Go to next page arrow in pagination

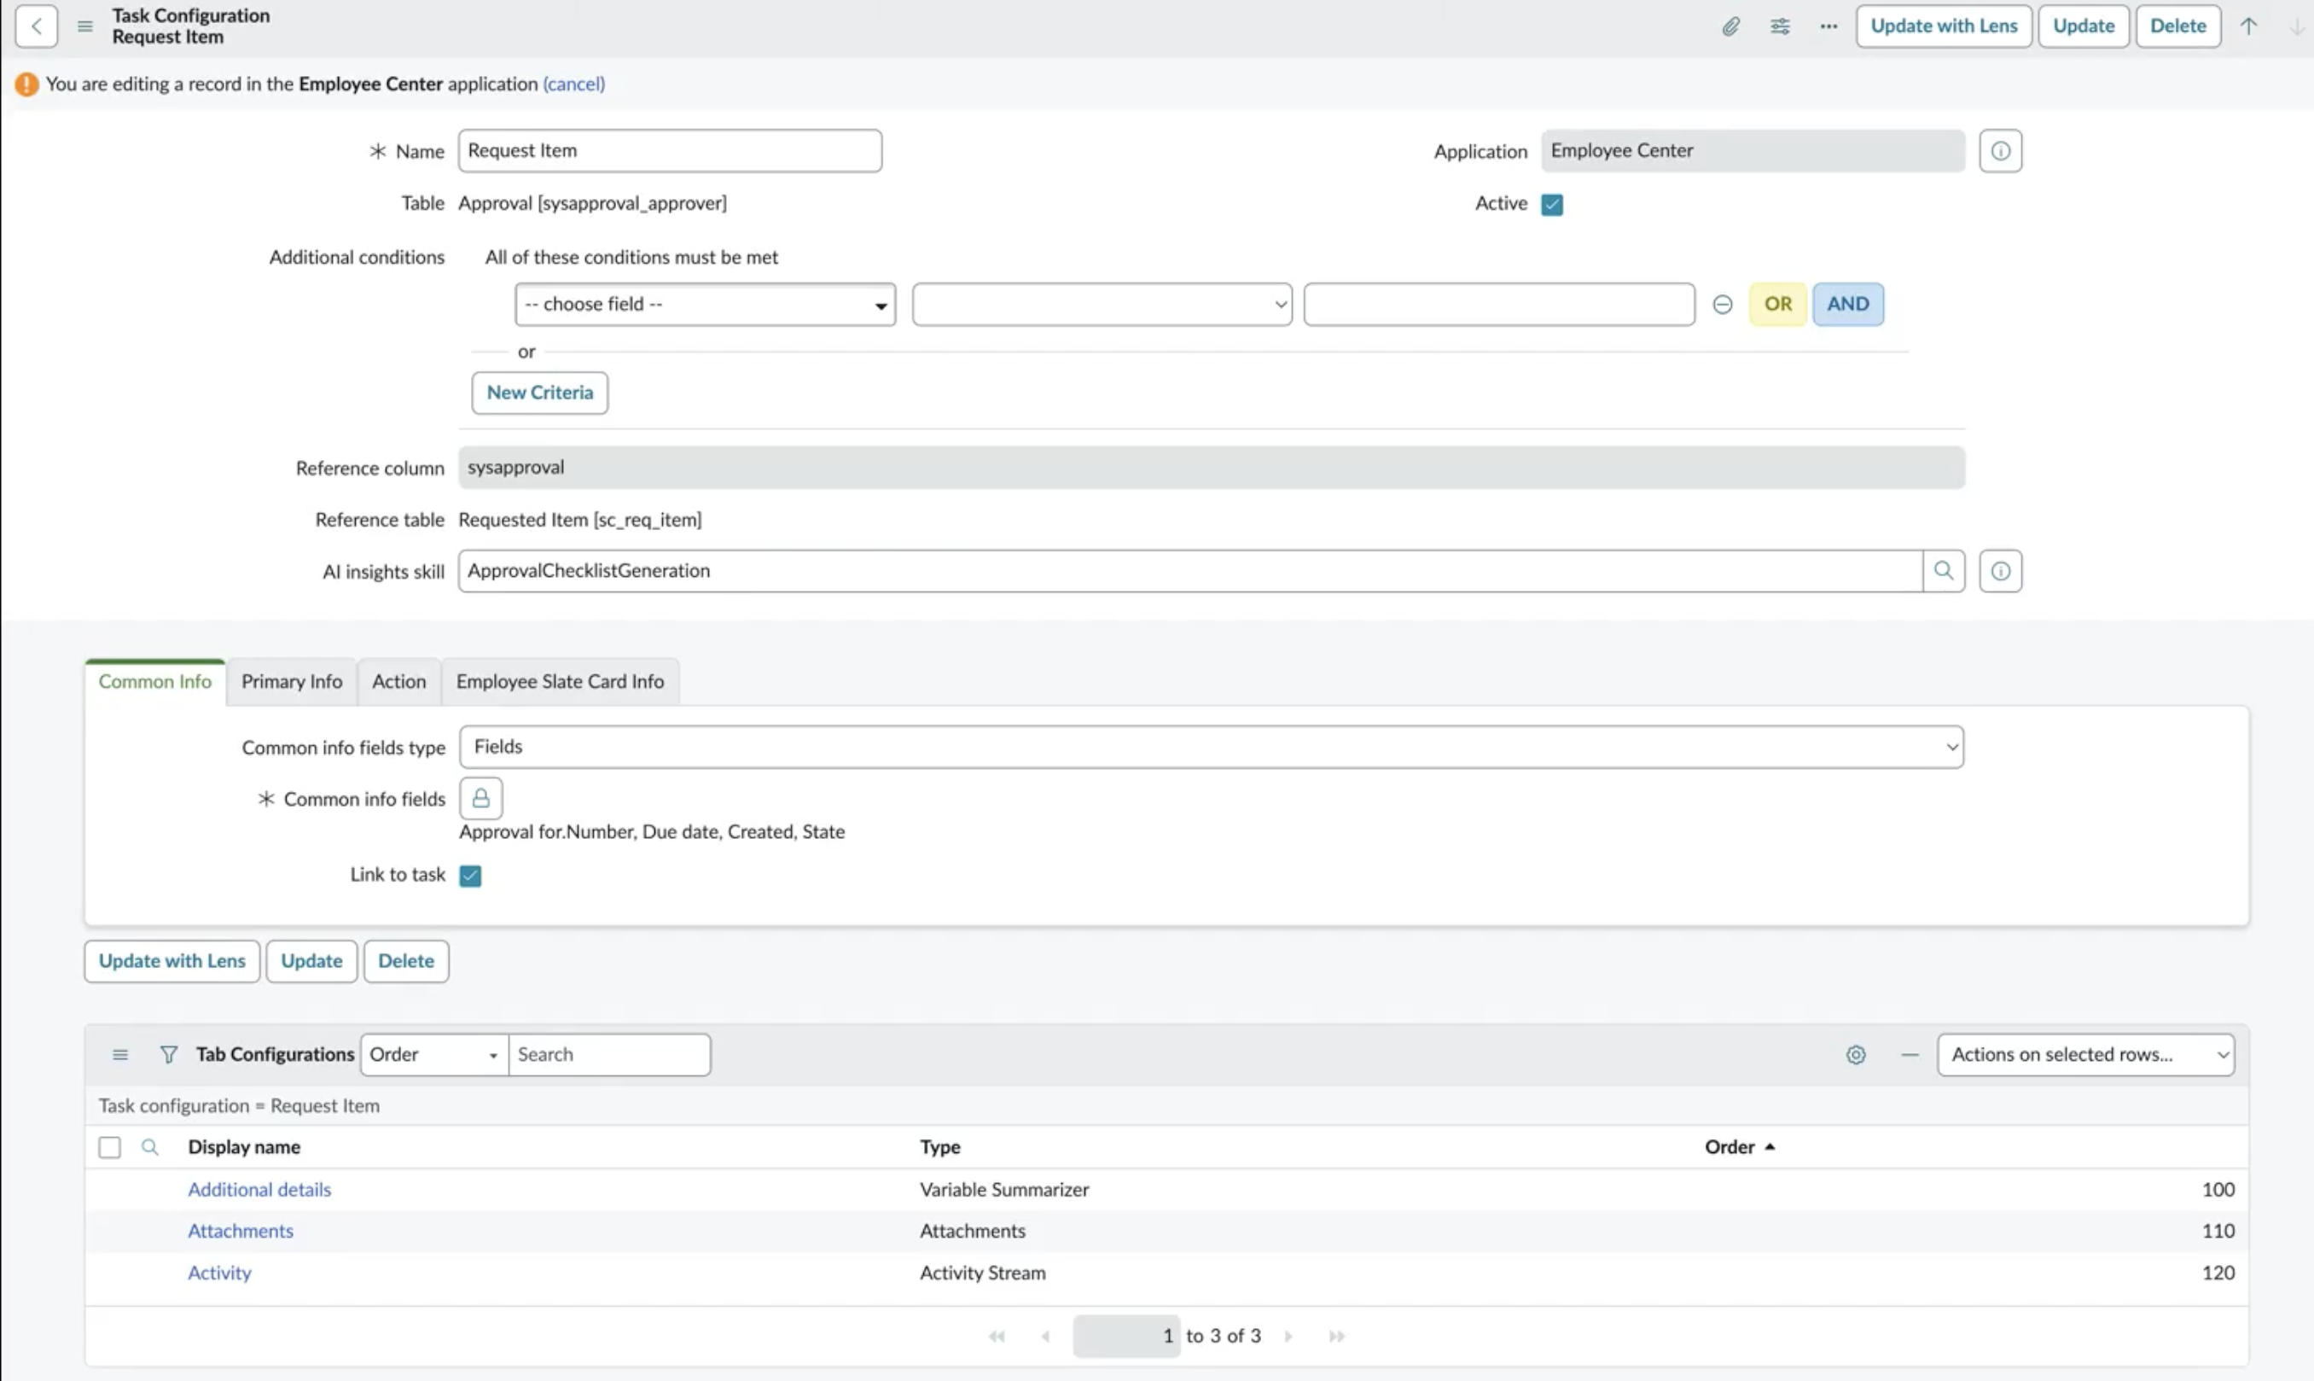(1289, 1336)
